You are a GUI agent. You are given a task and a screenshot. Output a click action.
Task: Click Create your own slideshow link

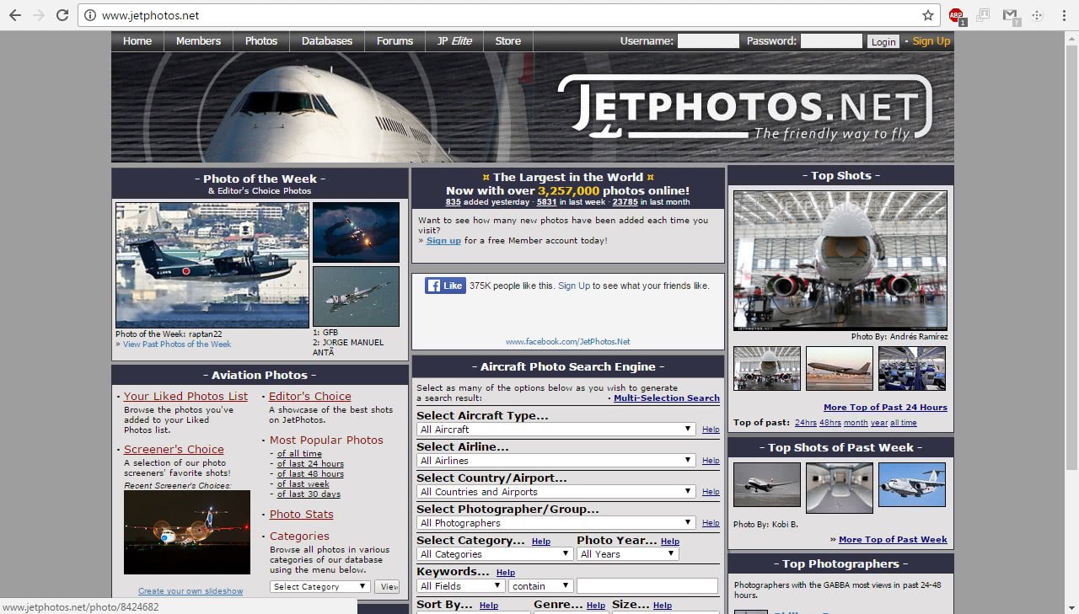(191, 591)
